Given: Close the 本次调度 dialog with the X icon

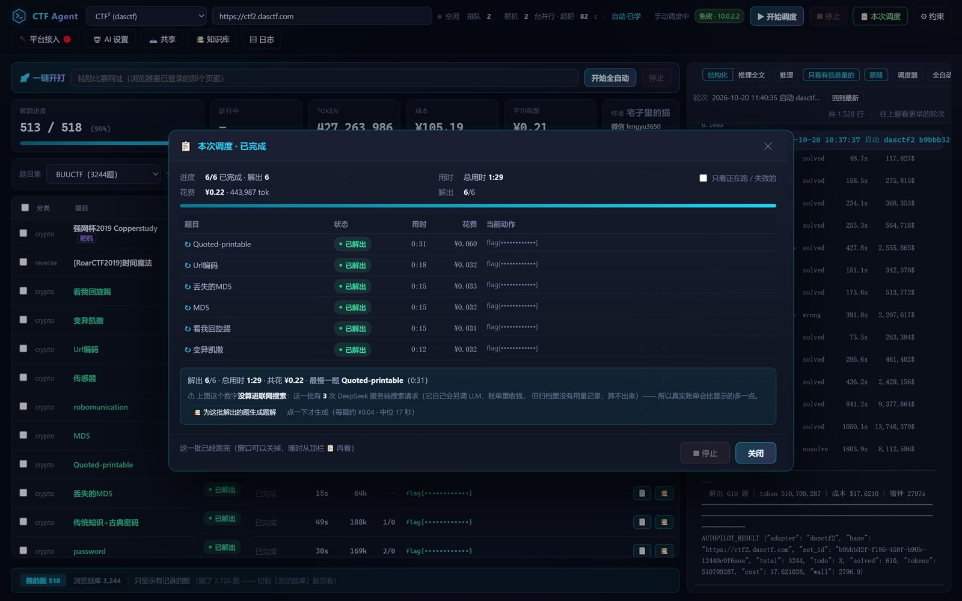Looking at the screenshot, I should [768, 147].
